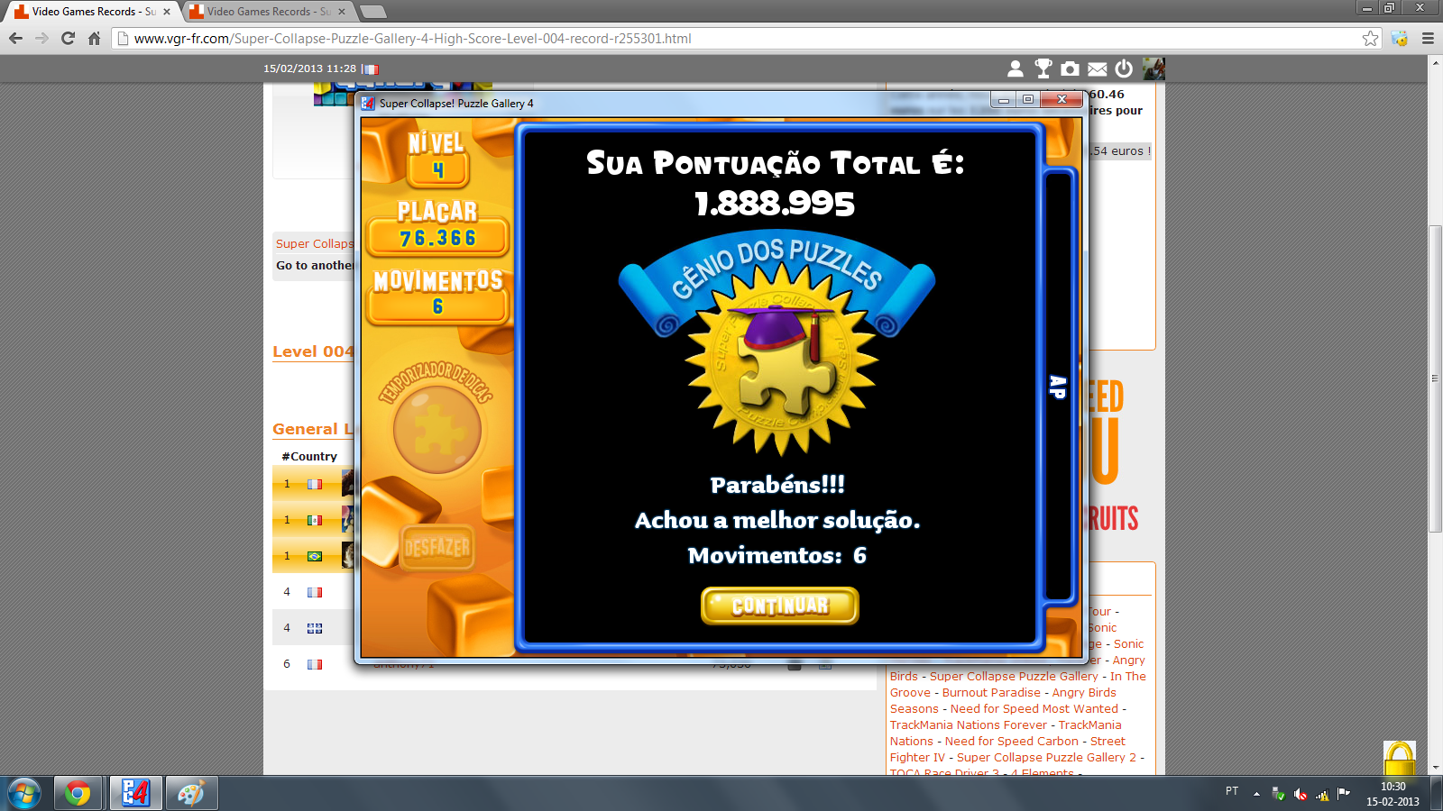Click the power logout icon
1443x811 pixels.
tap(1124, 68)
